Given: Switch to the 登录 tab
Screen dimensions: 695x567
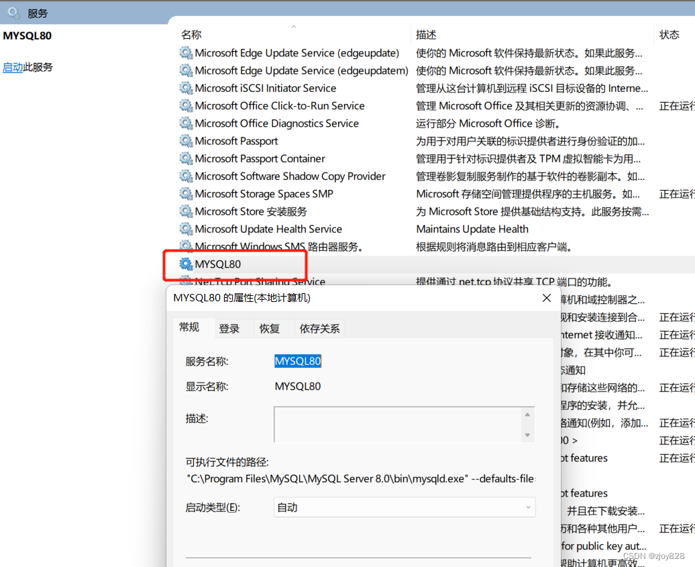Looking at the screenshot, I should [229, 328].
